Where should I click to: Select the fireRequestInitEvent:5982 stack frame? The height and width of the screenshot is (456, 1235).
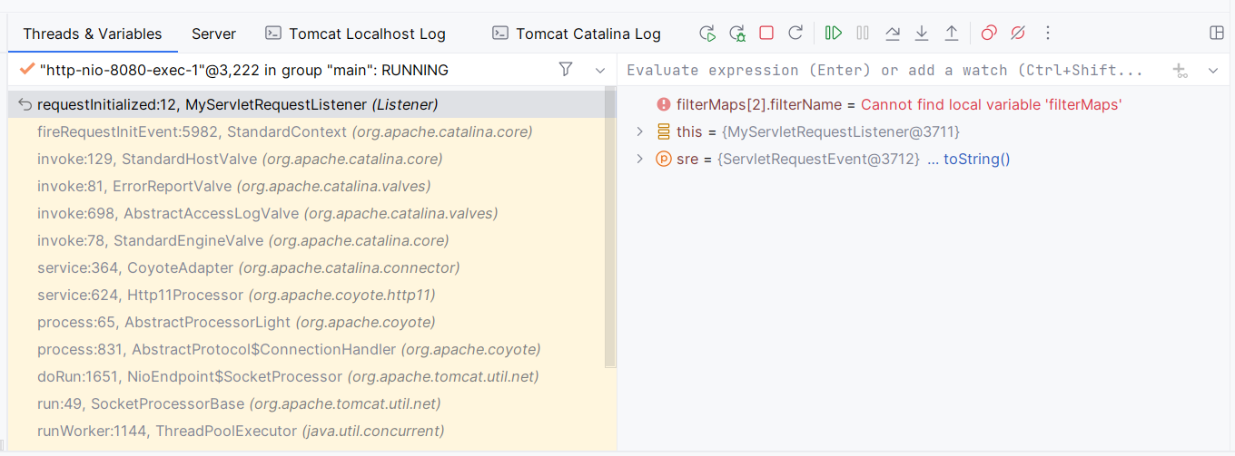284,132
